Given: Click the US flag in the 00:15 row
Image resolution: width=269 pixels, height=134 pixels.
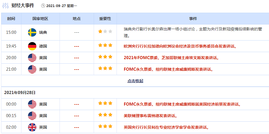Looking at the screenshot, I should pos(32,116).
